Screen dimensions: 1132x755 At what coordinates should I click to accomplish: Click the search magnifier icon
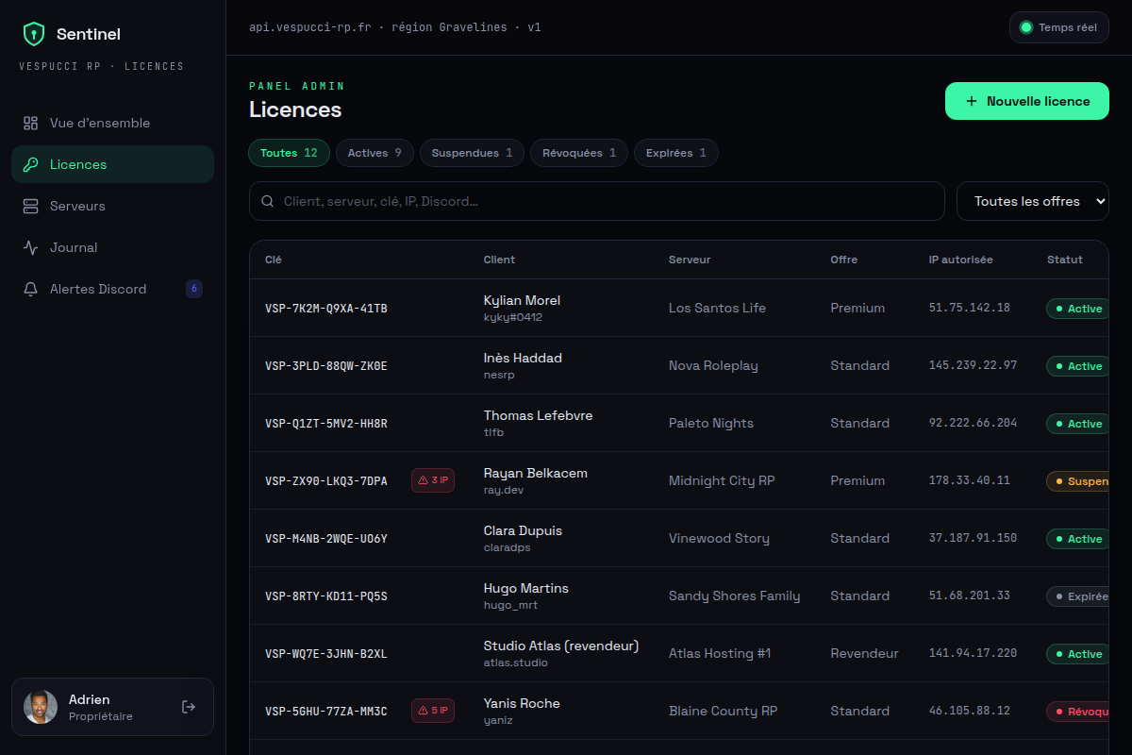pyautogui.click(x=267, y=201)
